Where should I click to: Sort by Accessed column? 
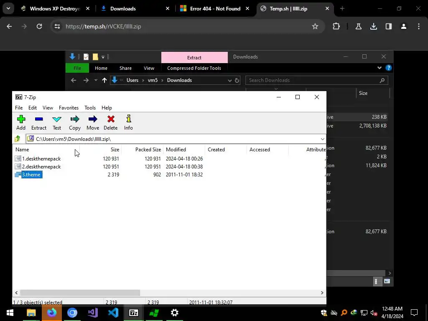(267, 150)
